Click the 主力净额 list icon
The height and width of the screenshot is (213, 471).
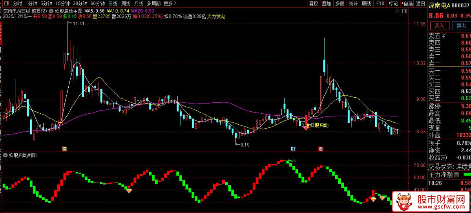point(457,174)
